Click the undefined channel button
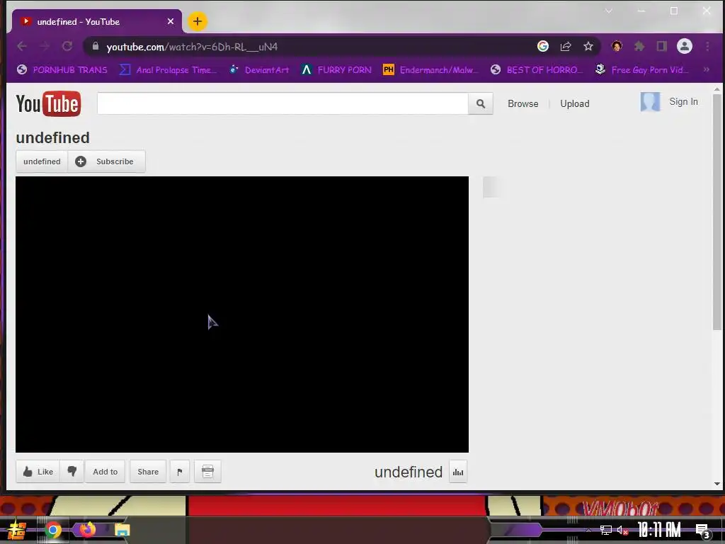Image resolution: width=725 pixels, height=544 pixels. tap(42, 161)
